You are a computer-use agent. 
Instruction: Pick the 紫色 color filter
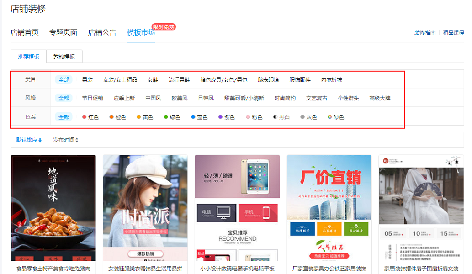point(226,117)
